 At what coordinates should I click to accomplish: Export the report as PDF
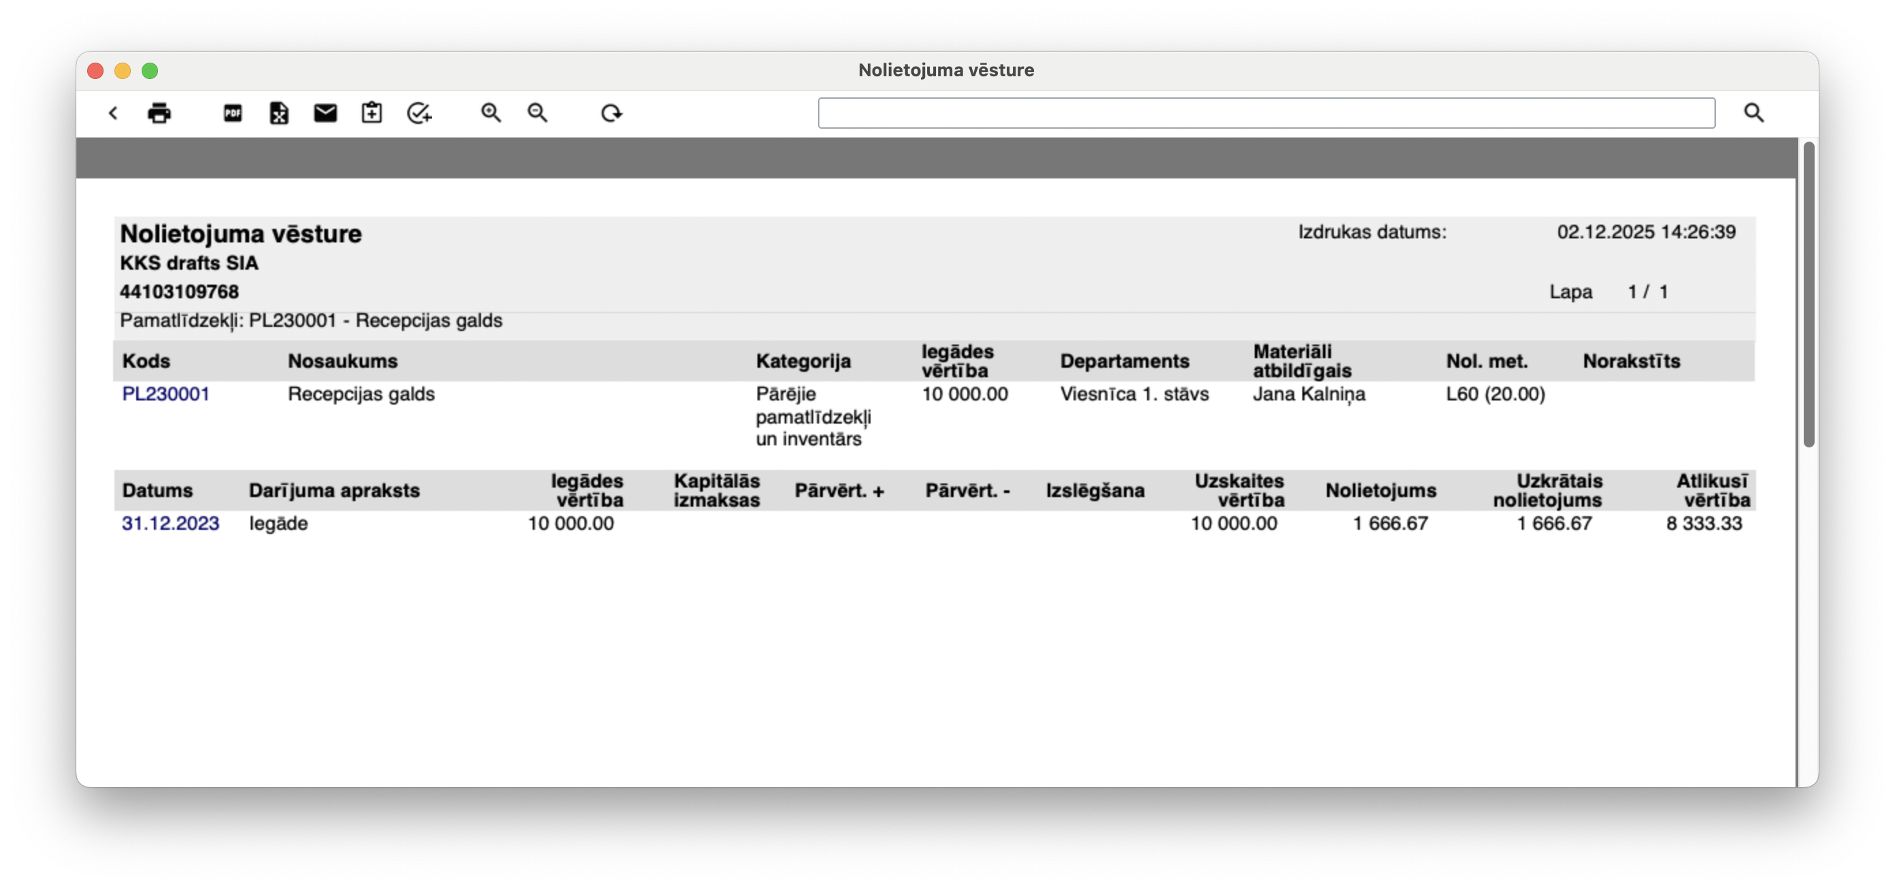tap(232, 112)
